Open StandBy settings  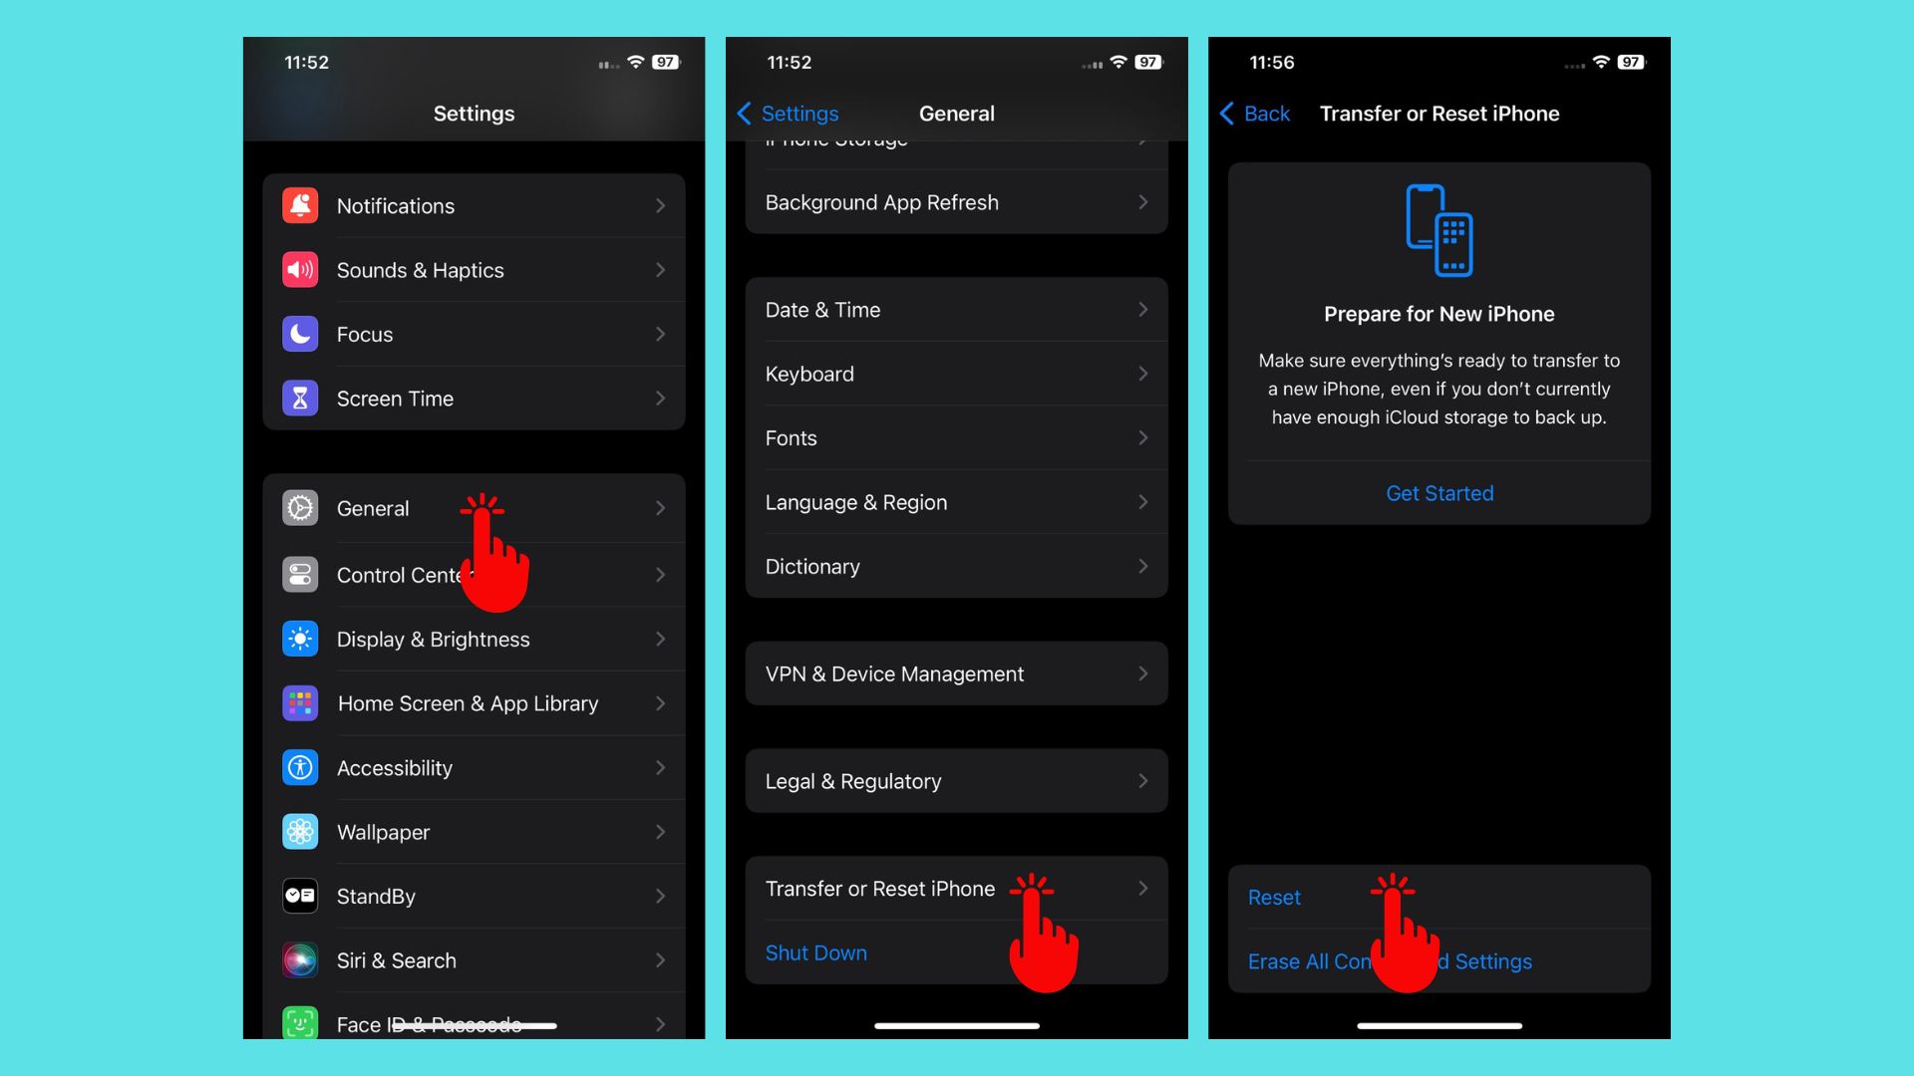pyautogui.click(x=474, y=896)
